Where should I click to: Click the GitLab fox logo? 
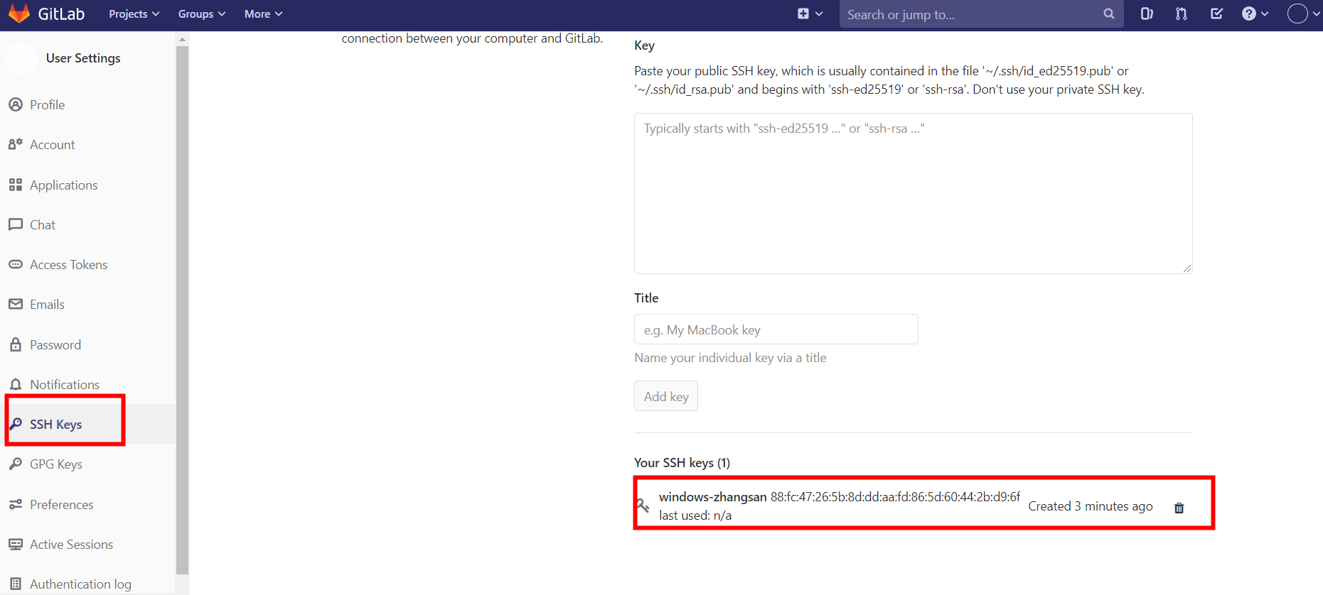click(19, 13)
